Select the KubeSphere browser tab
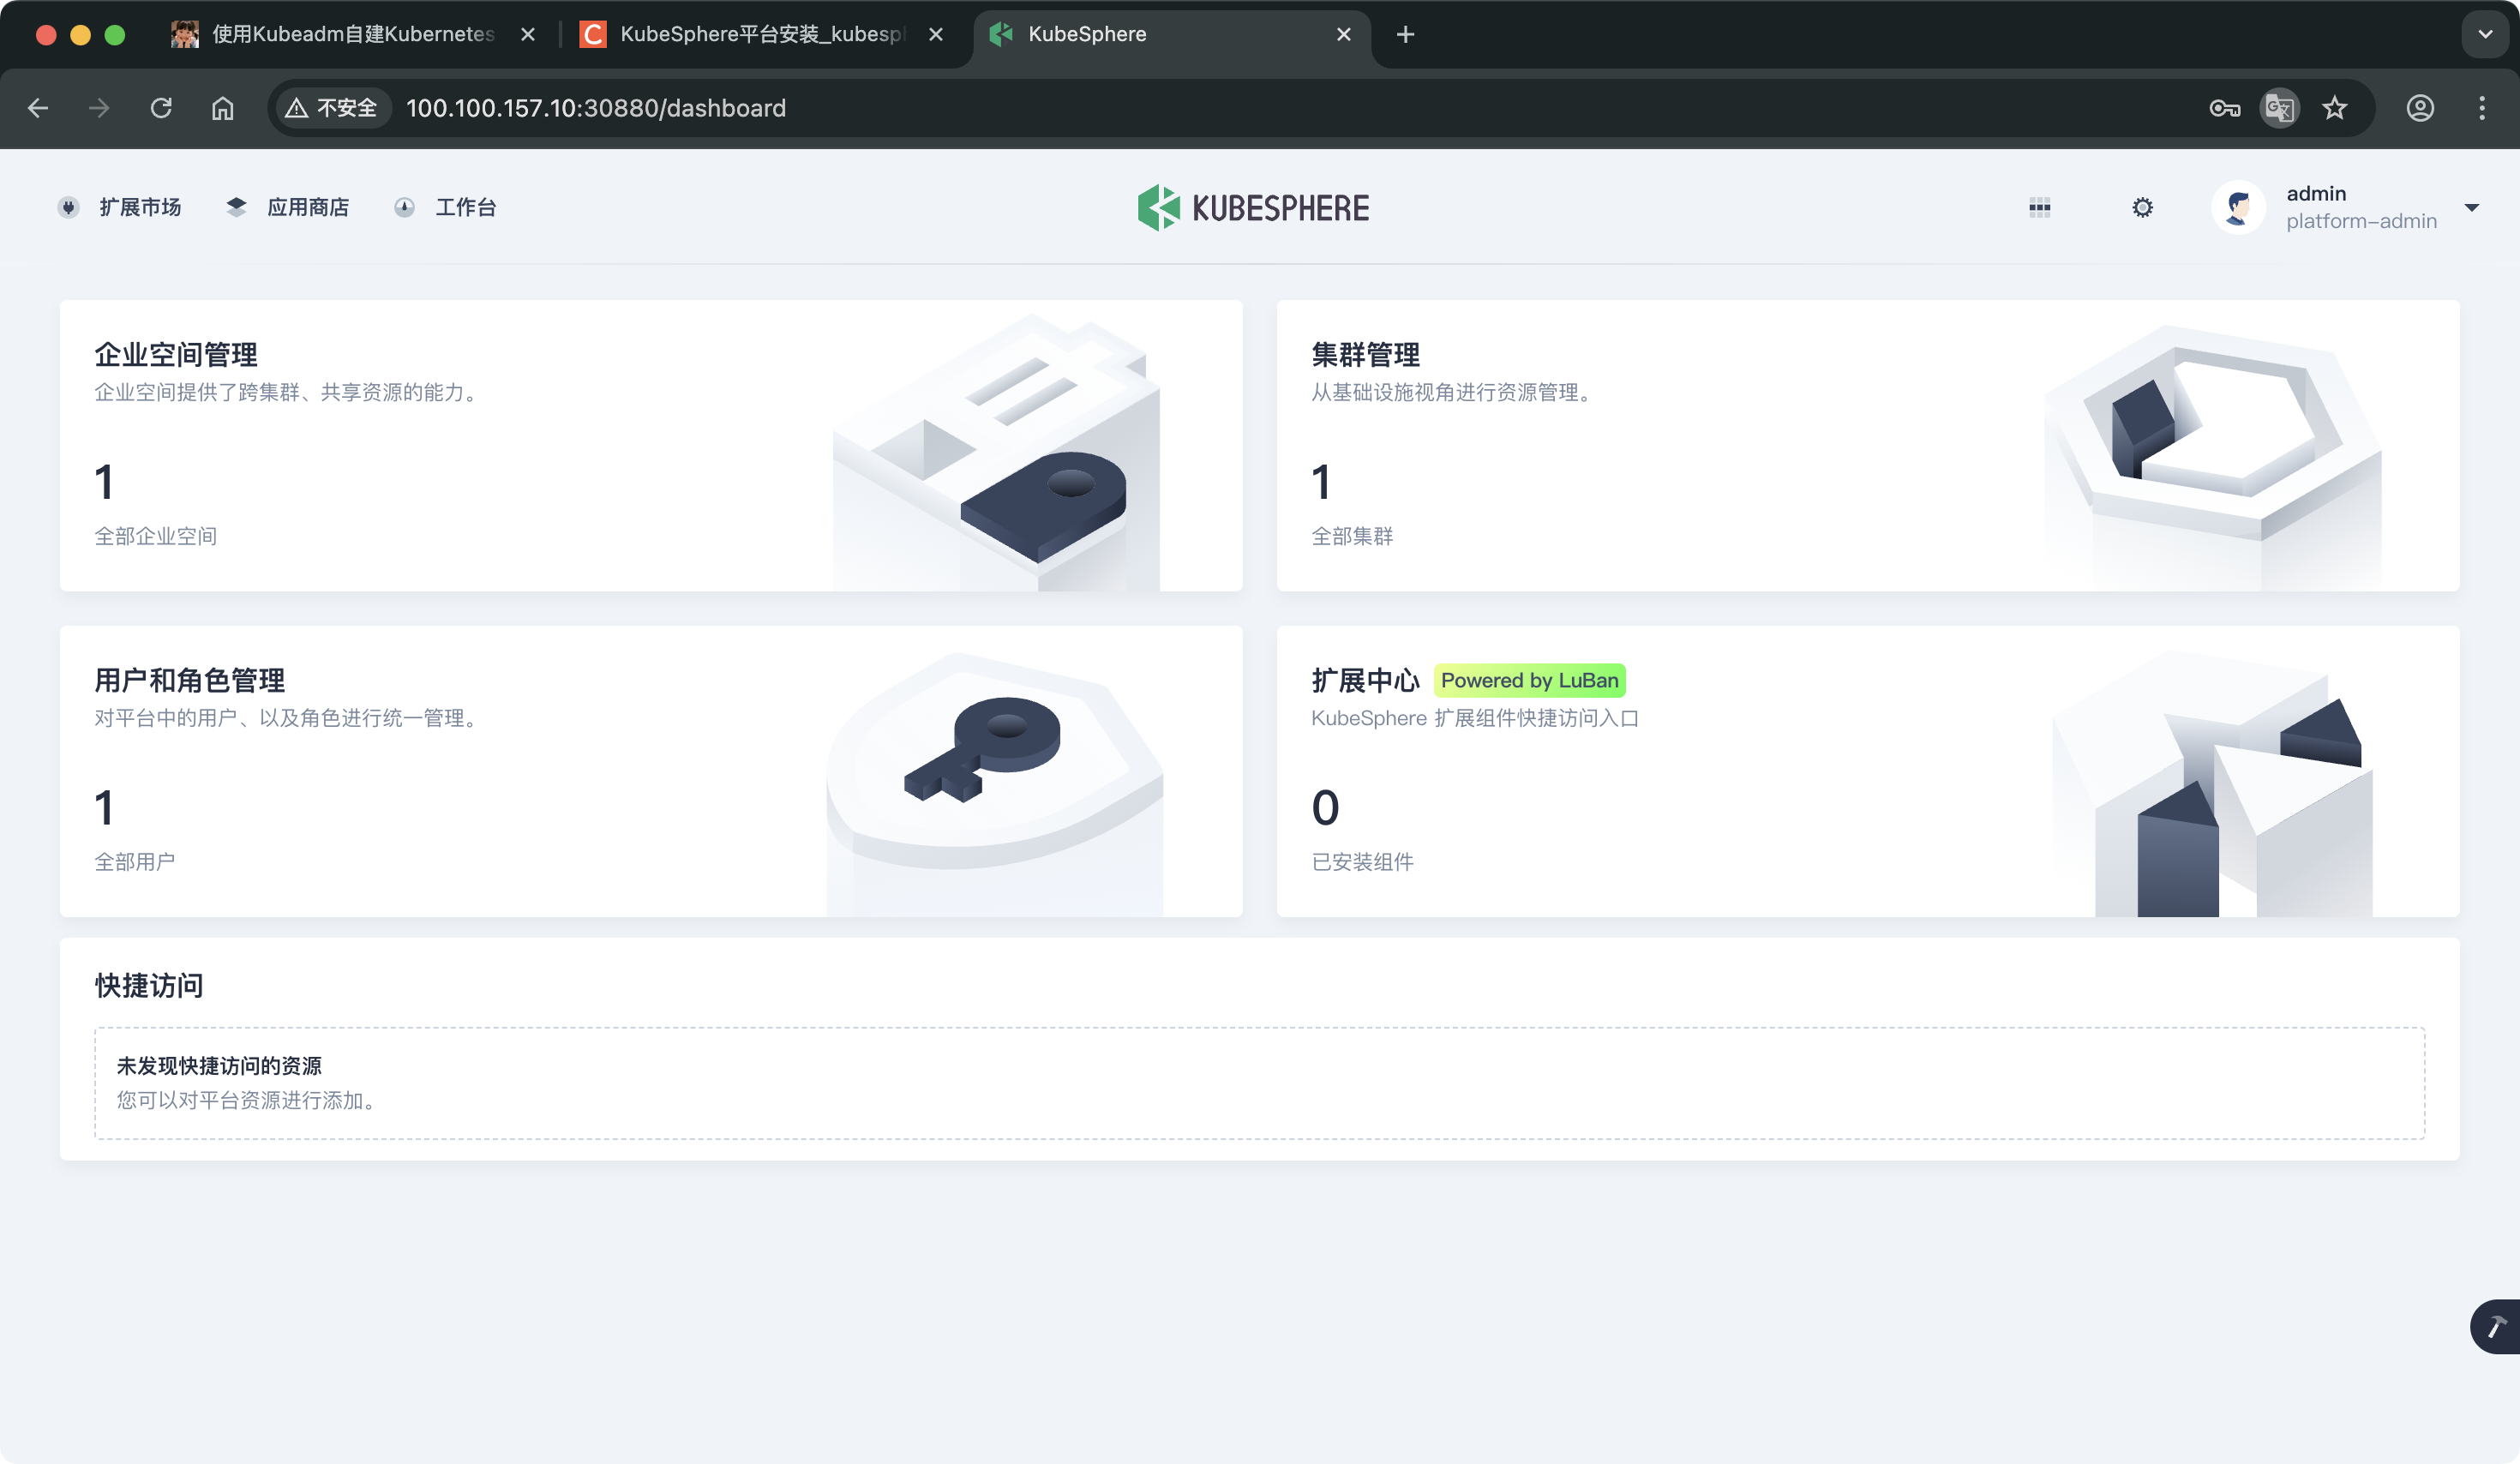 (1170, 34)
